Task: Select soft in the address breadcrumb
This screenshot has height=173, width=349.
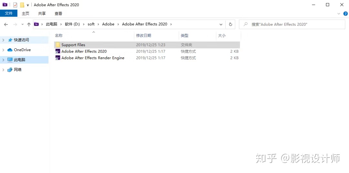Action: pos(91,24)
